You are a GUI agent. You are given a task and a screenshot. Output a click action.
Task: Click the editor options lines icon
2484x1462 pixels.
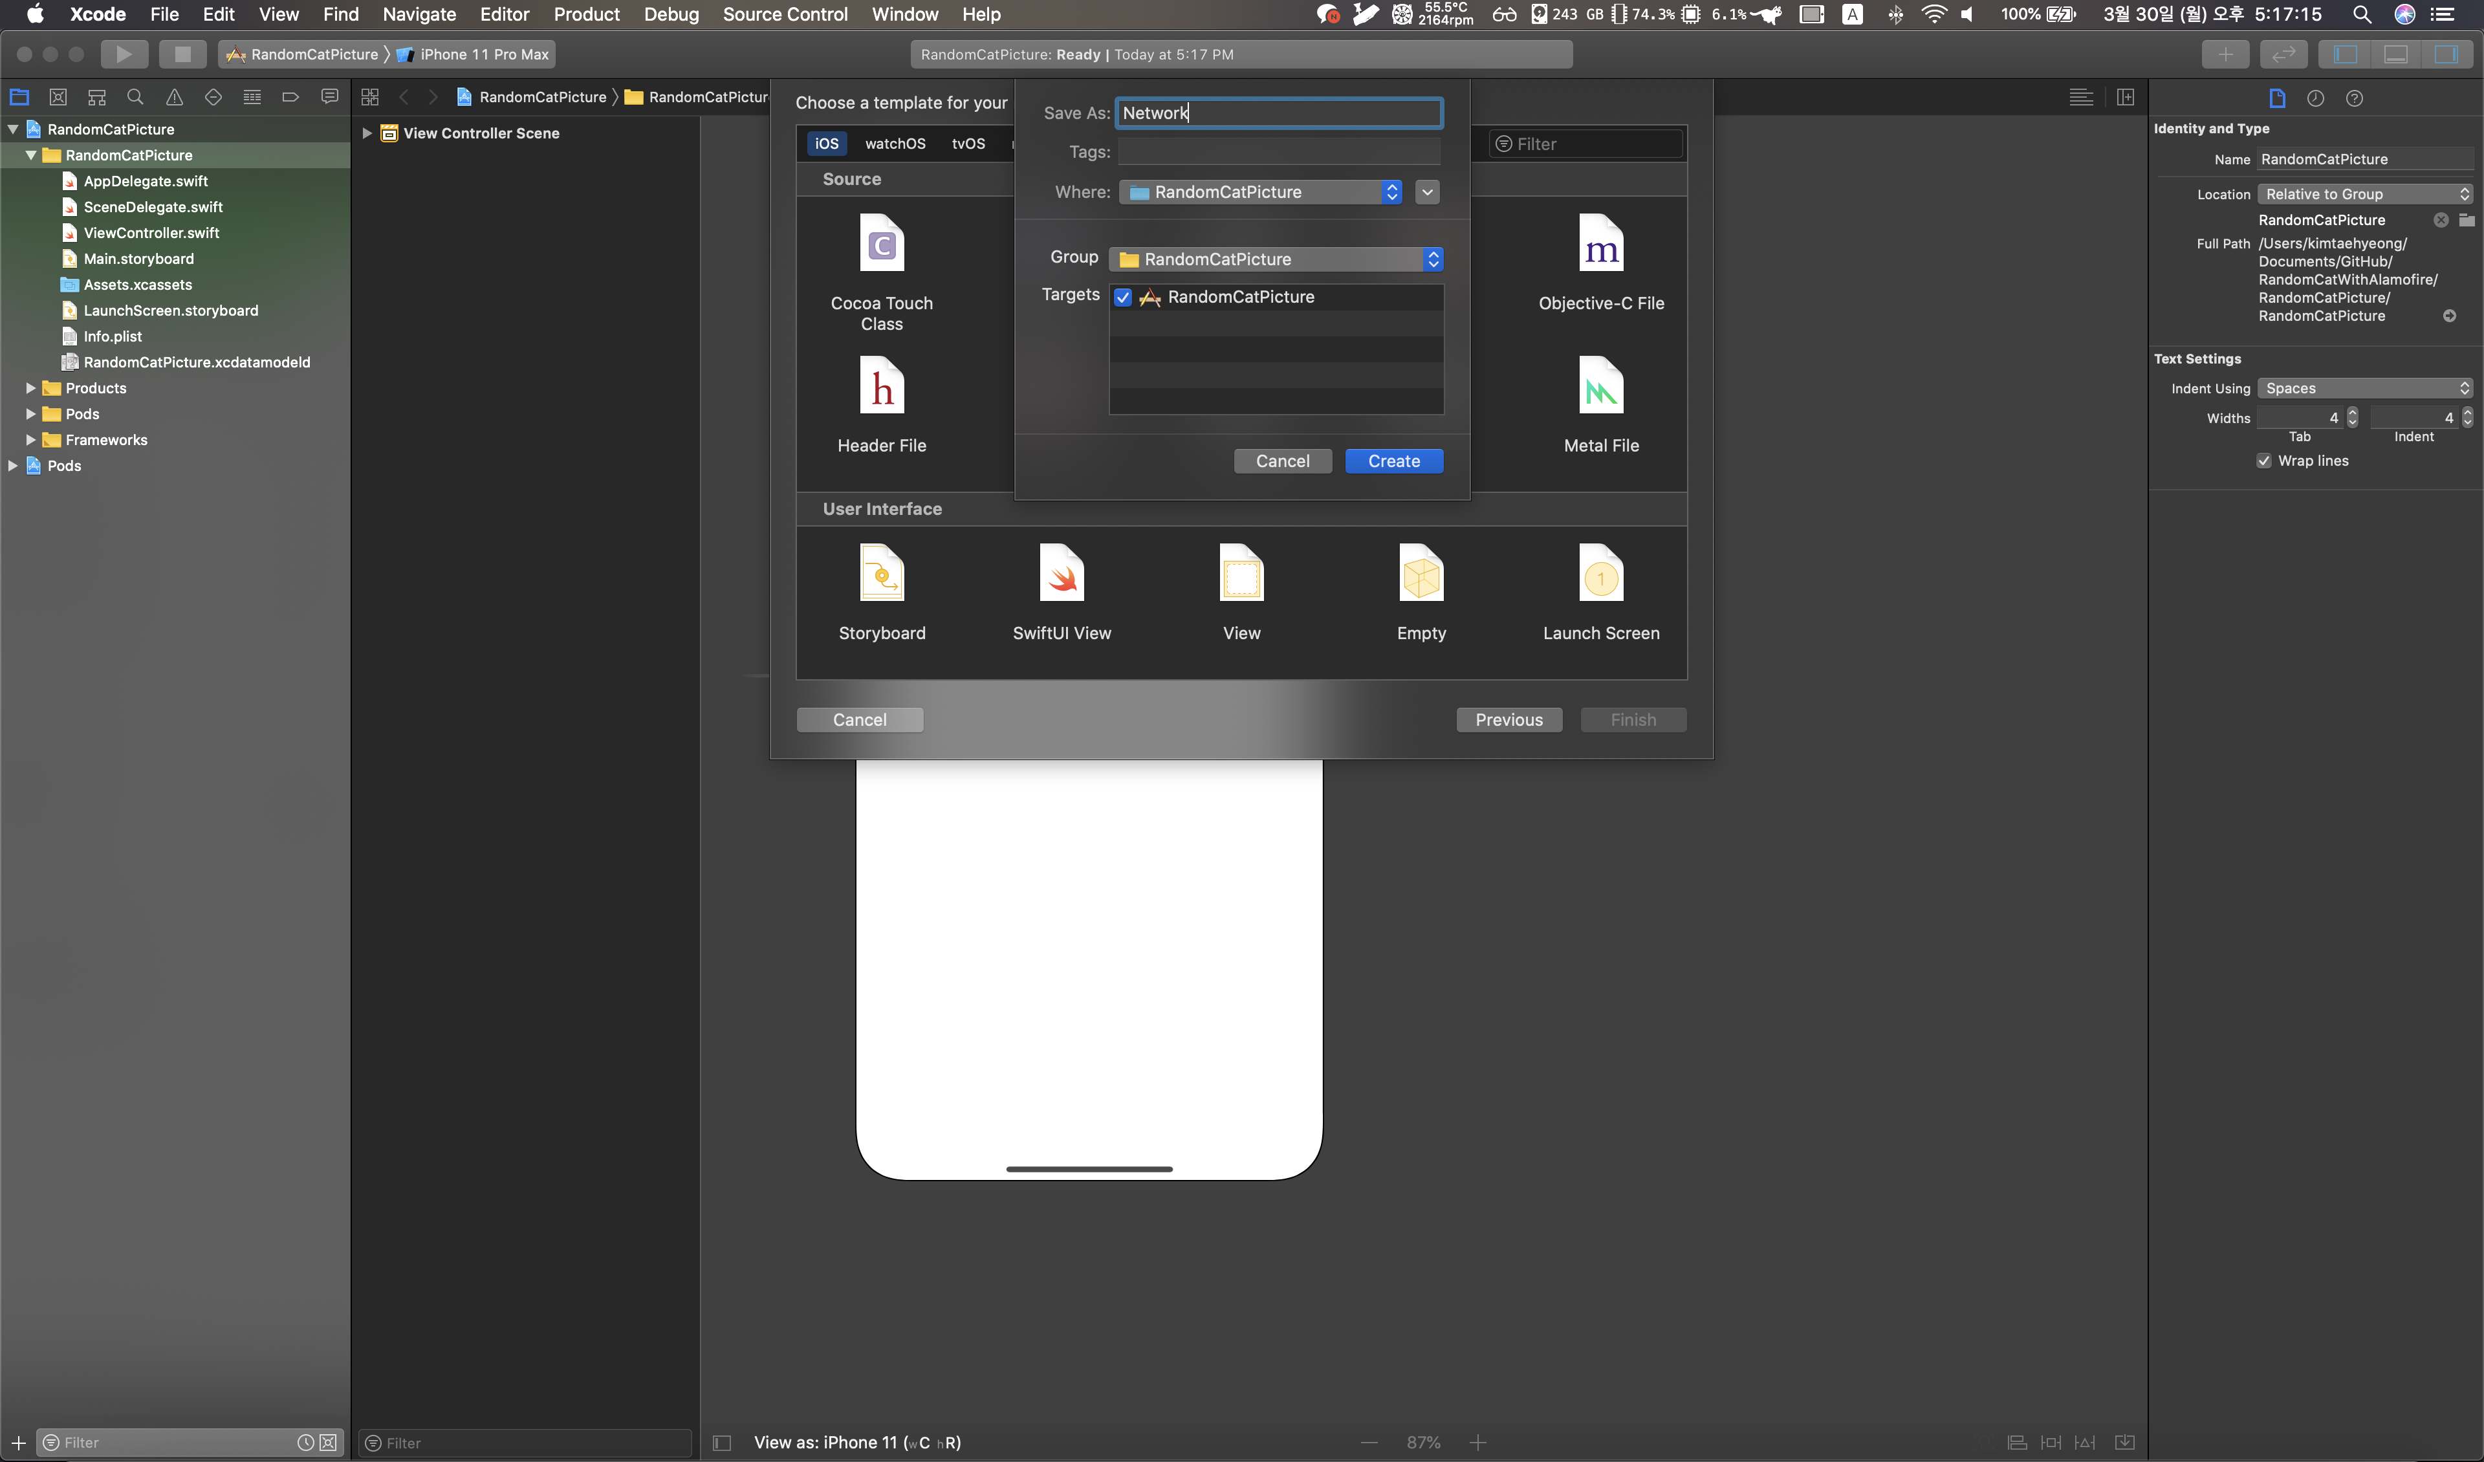pos(2081,96)
